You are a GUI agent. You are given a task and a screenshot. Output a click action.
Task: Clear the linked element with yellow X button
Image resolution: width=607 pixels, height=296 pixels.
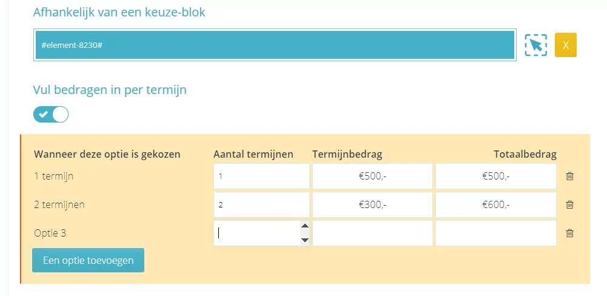point(566,45)
